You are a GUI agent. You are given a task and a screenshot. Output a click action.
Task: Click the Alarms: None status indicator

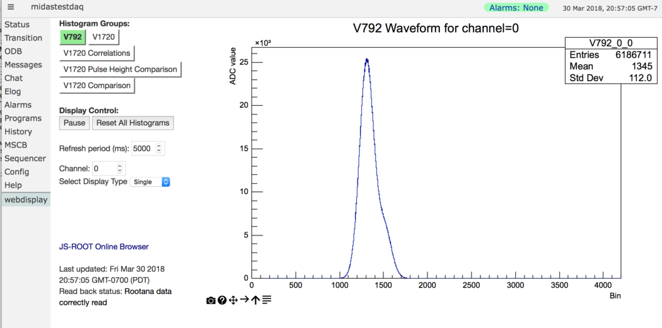pos(516,8)
